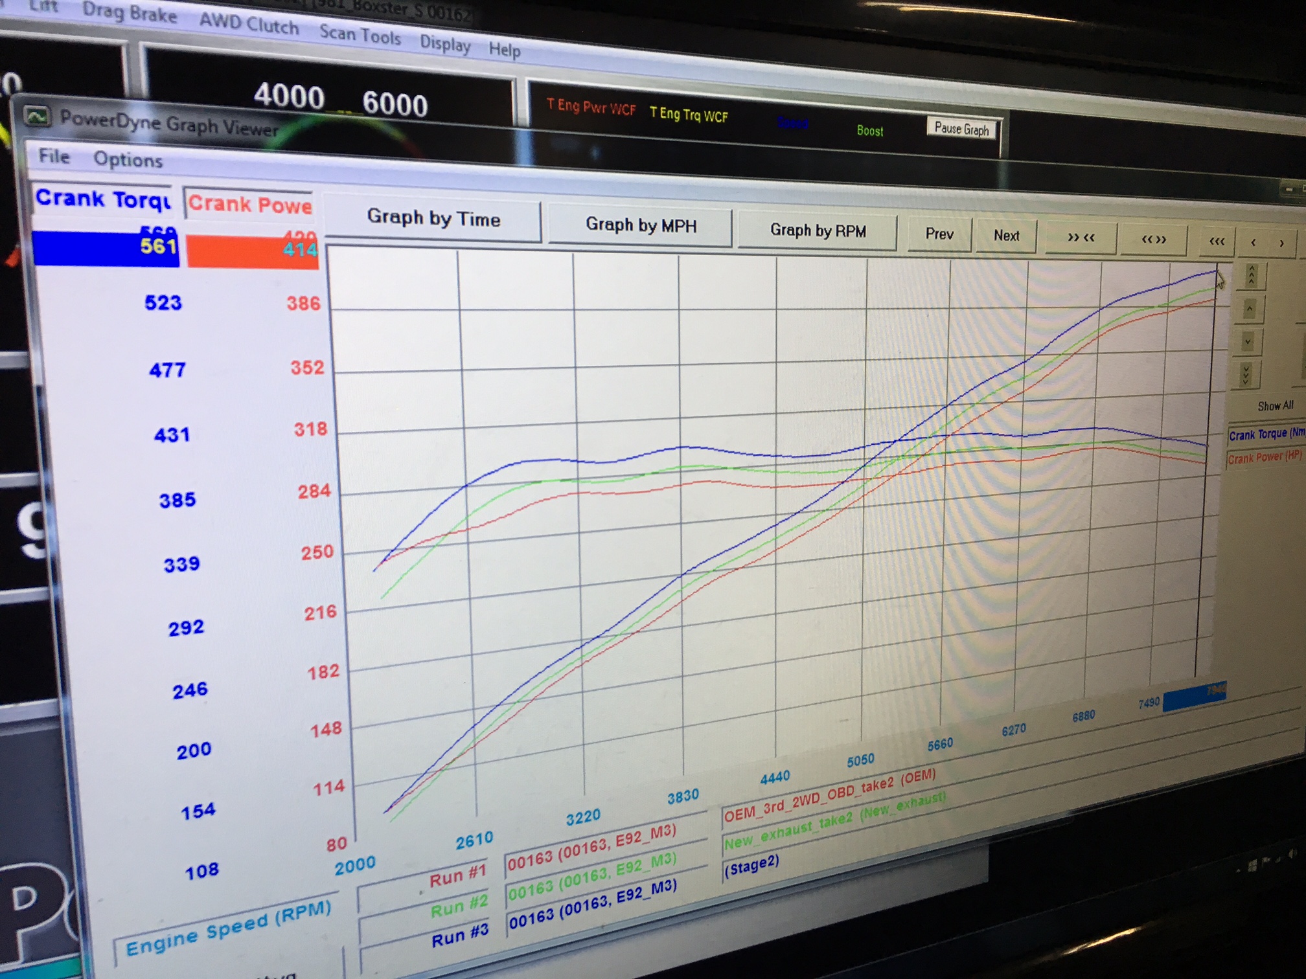The image size is (1306, 979).
Task: Click the Graph by RPM button
Action: tap(818, 231)
